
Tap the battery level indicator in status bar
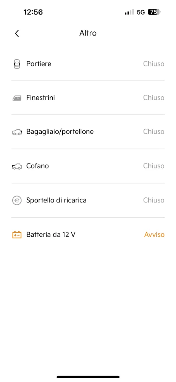[154, 12]
